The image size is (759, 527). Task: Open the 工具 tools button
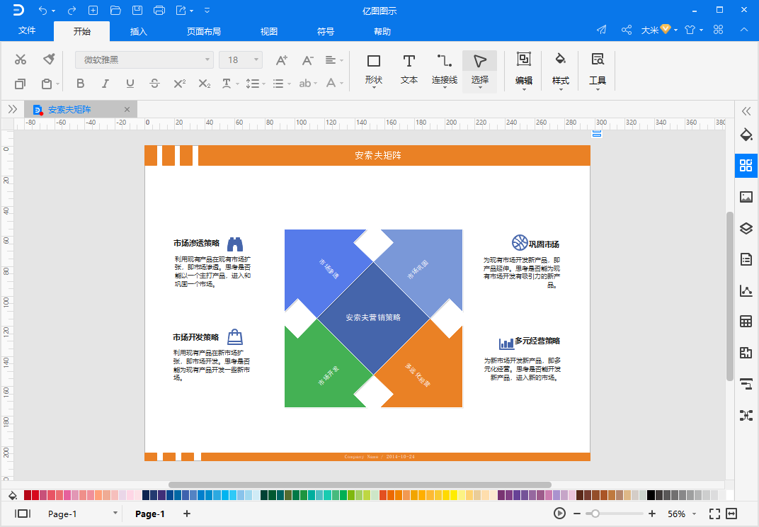[598, 72]
